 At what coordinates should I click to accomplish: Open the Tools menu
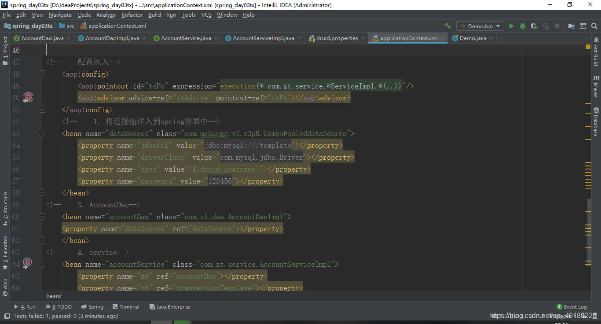188,15
